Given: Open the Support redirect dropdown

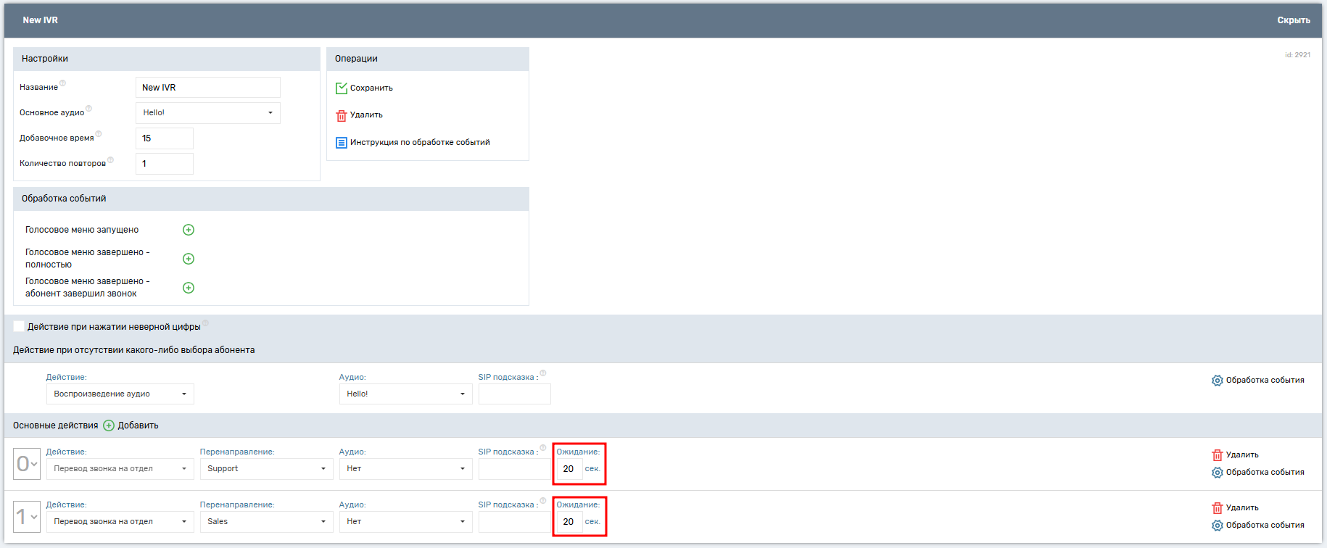Looking at the screenshot, I should pos(265,469).
